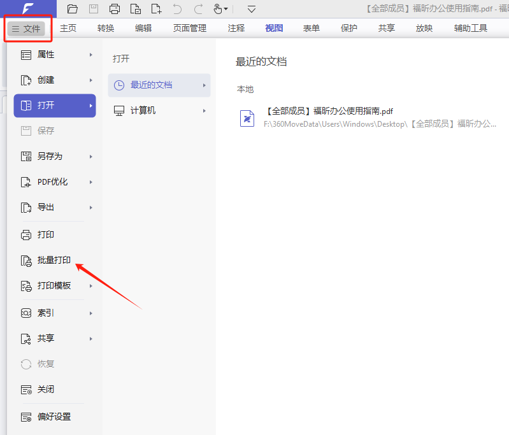The width and height of the screenshot is (509, 435).
Task: Click the printer icon in quick toolbar
Action: point(115,9)
